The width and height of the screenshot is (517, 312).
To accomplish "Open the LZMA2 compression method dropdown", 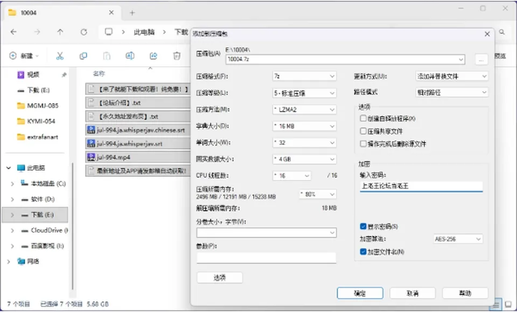I will (x=304, y=109).
